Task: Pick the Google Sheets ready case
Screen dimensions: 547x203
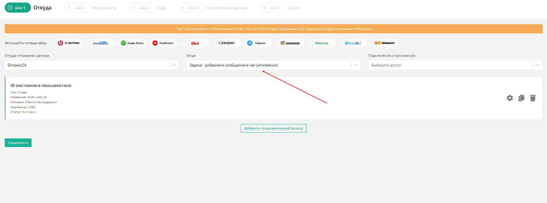Action: [132, 43]
